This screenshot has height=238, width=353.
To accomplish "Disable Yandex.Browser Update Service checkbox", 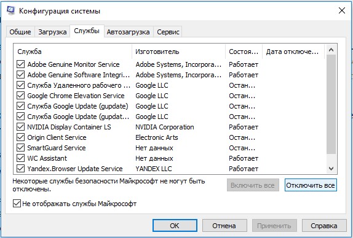I will (x=20, y=169).
